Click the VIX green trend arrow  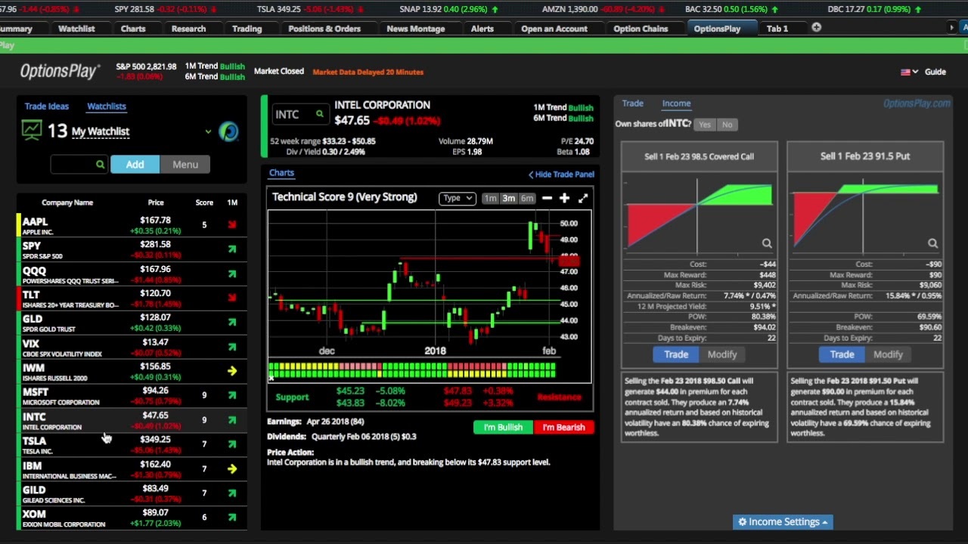[x=232, y=347]
